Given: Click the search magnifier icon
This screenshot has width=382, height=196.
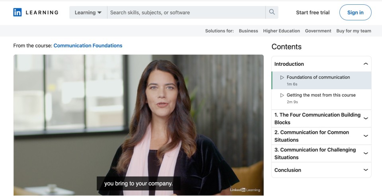Looking at the screenshot, I should tap(272, 12).
